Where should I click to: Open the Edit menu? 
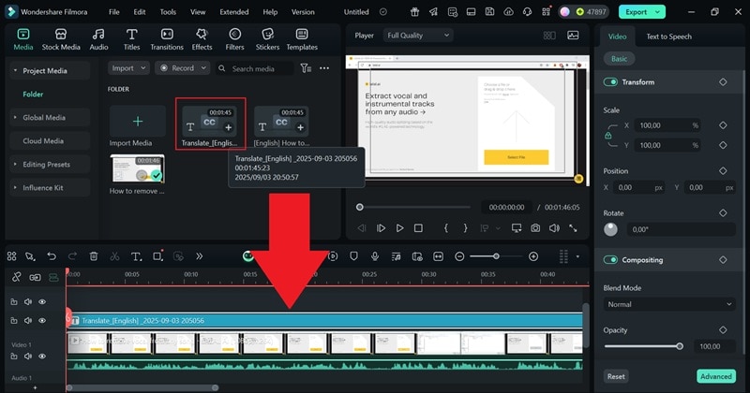139,12
